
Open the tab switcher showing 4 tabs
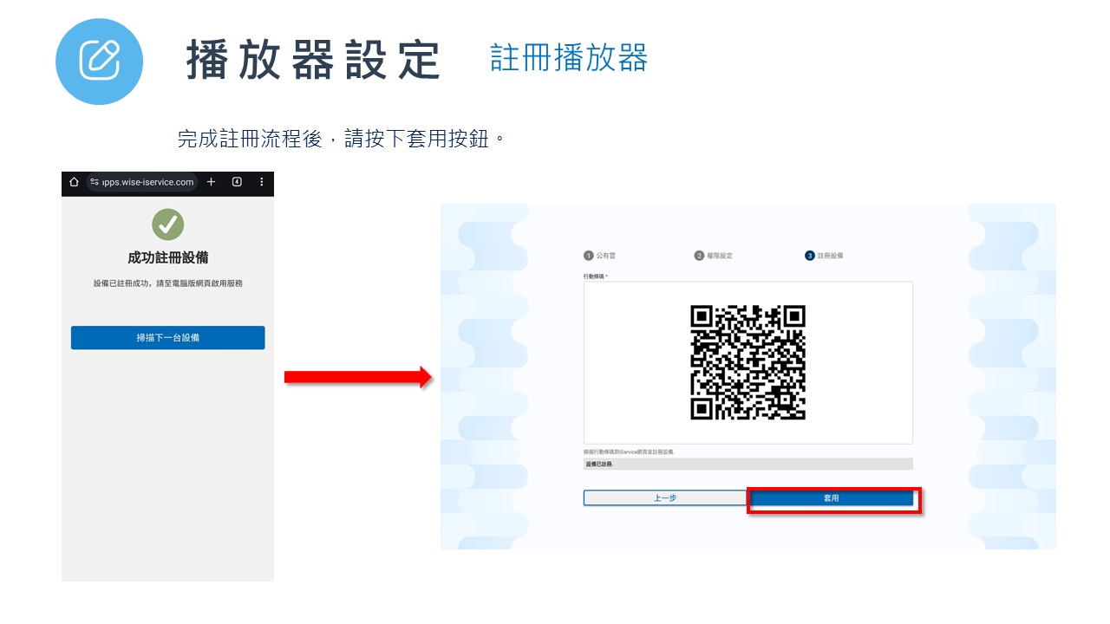tap(238, 184)
